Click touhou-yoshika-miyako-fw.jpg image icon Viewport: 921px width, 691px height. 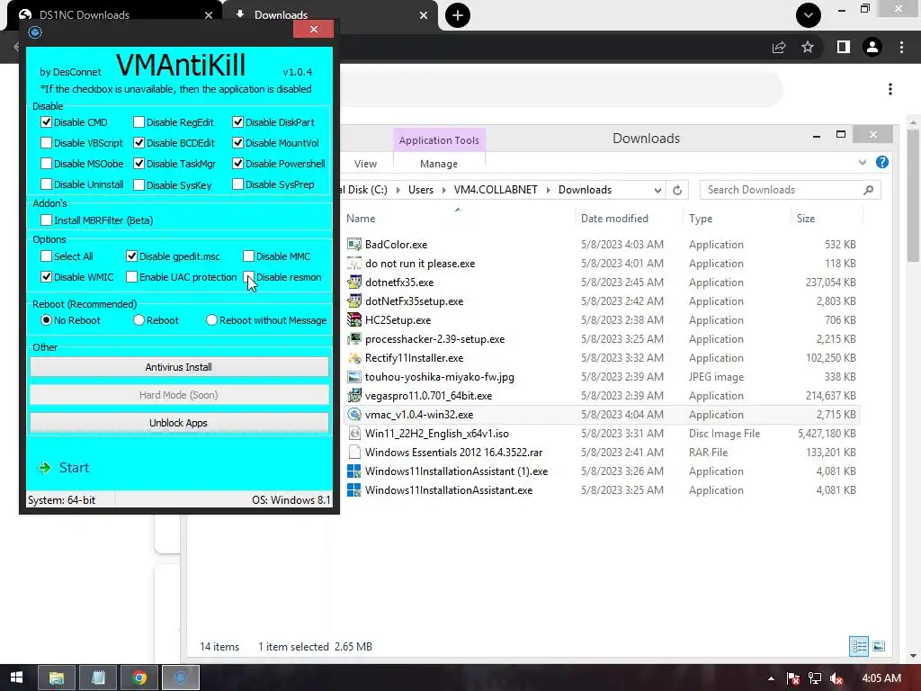pos(354,377)
